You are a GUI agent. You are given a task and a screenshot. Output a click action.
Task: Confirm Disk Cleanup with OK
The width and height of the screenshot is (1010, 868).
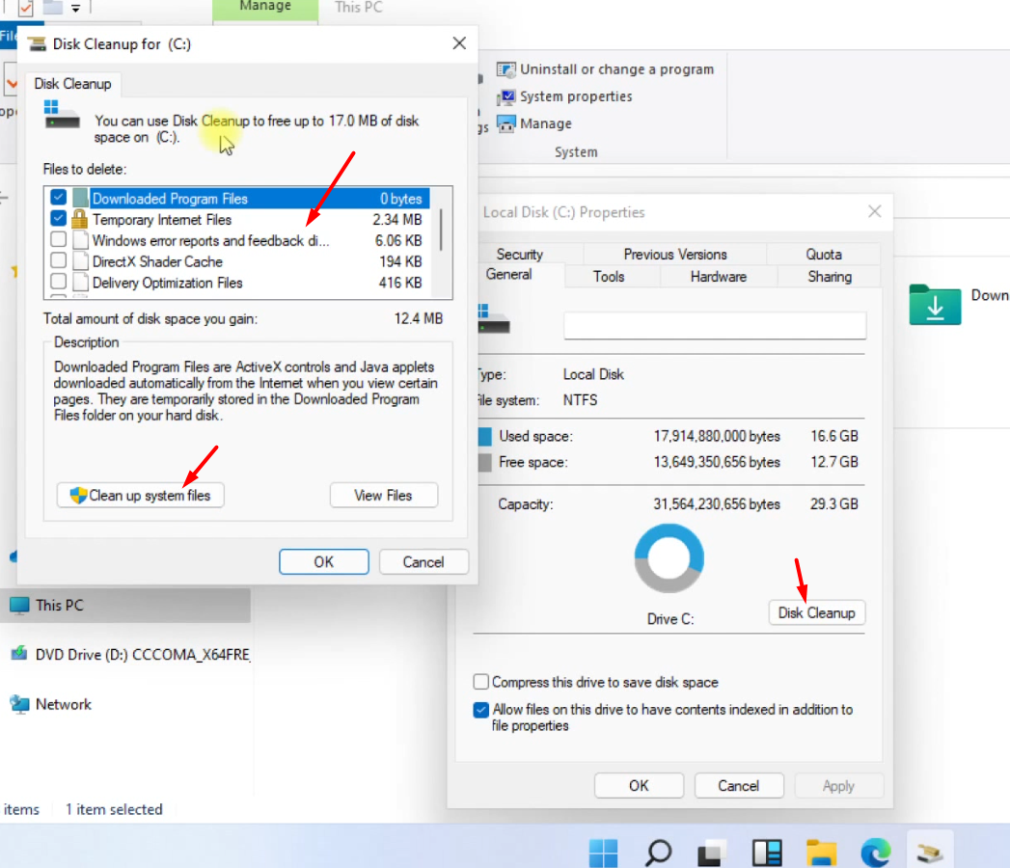pos(324,561)
